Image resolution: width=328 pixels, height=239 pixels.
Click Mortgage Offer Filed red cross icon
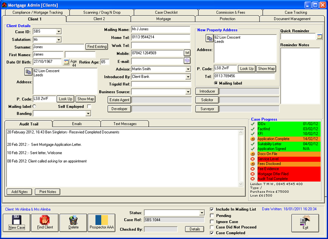[253, 174]
